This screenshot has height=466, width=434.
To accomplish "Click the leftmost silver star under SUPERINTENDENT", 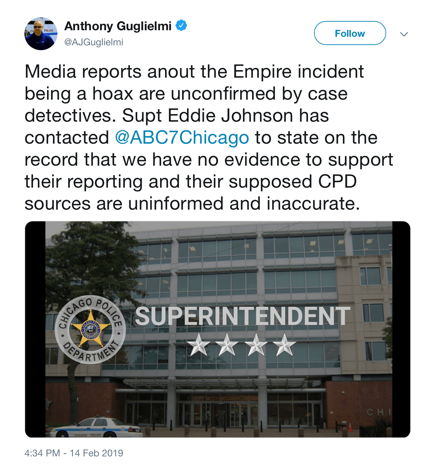I will tap(199, 344).
